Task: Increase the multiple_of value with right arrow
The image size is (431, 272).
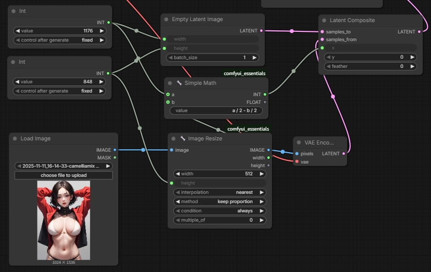Action: [262, 220]
